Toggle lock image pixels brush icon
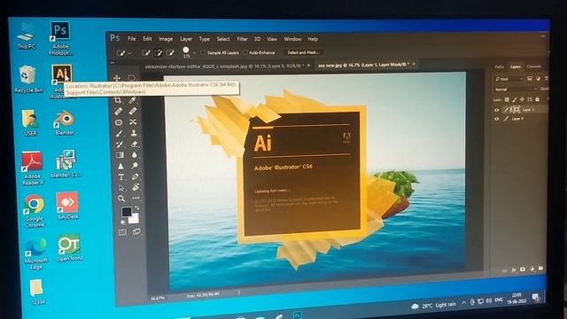Screen dimensions: 567x319 pyautogui.click(x=514, y=99)
